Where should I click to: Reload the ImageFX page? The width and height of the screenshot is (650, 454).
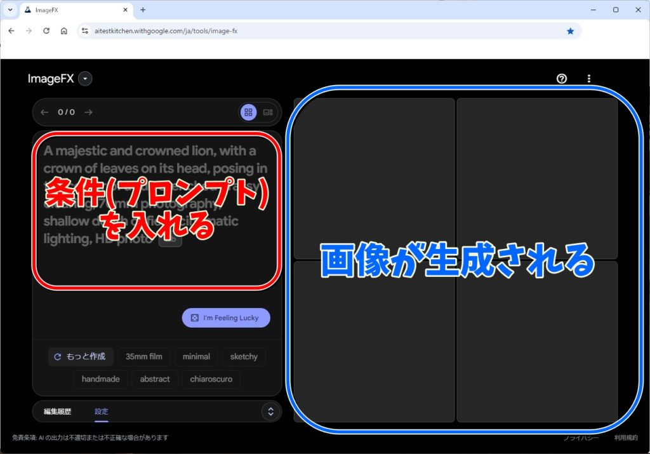pos(46,30)
